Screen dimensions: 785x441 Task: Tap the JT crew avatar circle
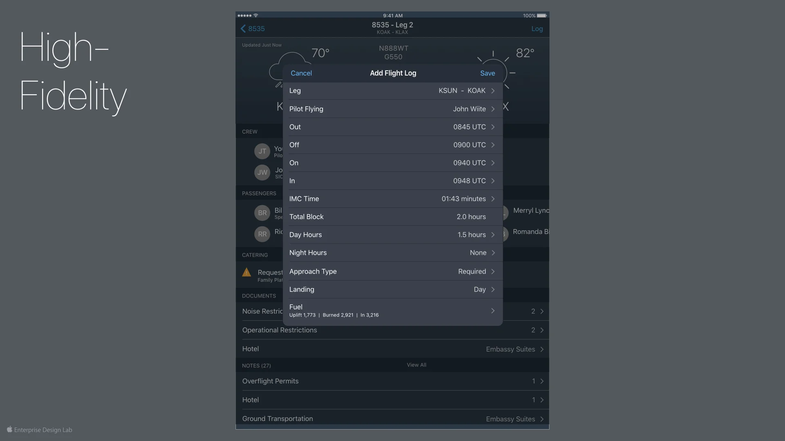pos(262,151)
